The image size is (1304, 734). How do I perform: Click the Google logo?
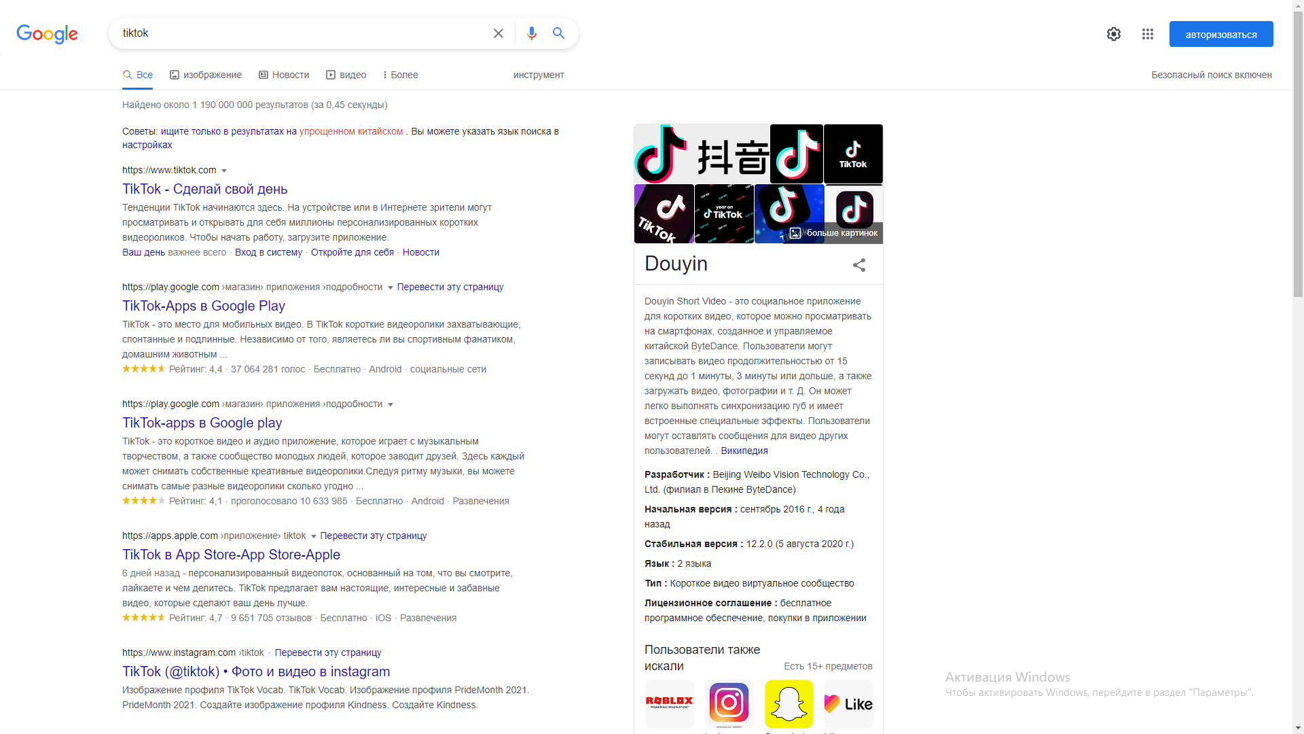tap(47, 34)
